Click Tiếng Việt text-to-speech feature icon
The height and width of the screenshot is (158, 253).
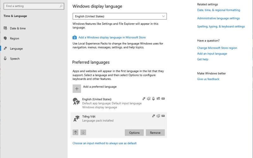[158, 116]
